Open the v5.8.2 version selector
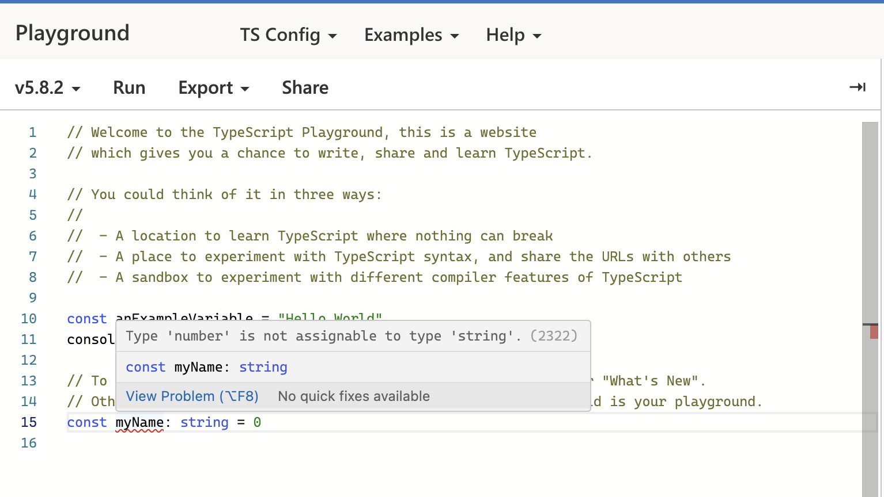The image size is (884, 497). pos(48,87)
